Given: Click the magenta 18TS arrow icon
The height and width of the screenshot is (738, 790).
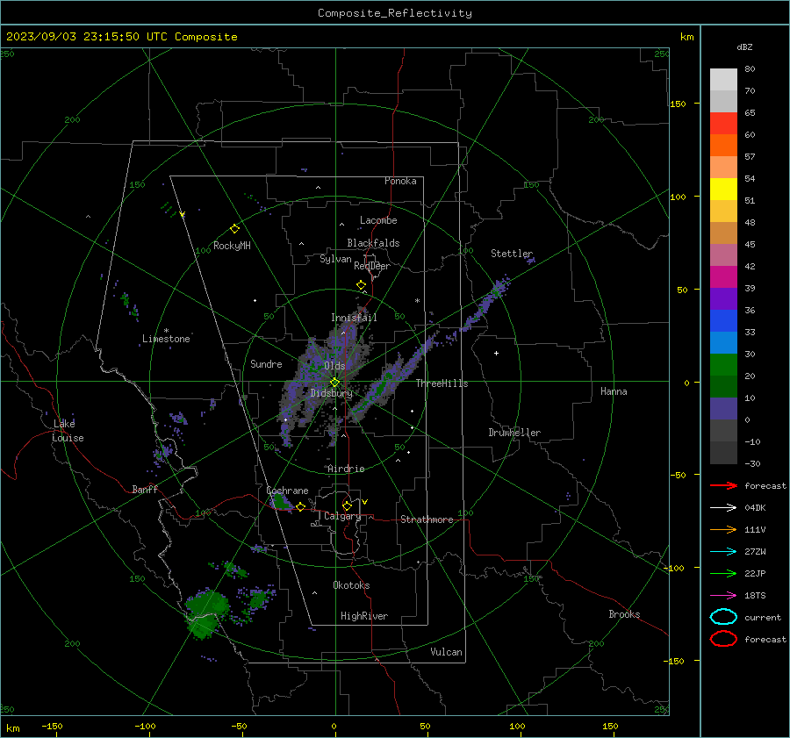Looking at the screenshot, I should [723, 596].
